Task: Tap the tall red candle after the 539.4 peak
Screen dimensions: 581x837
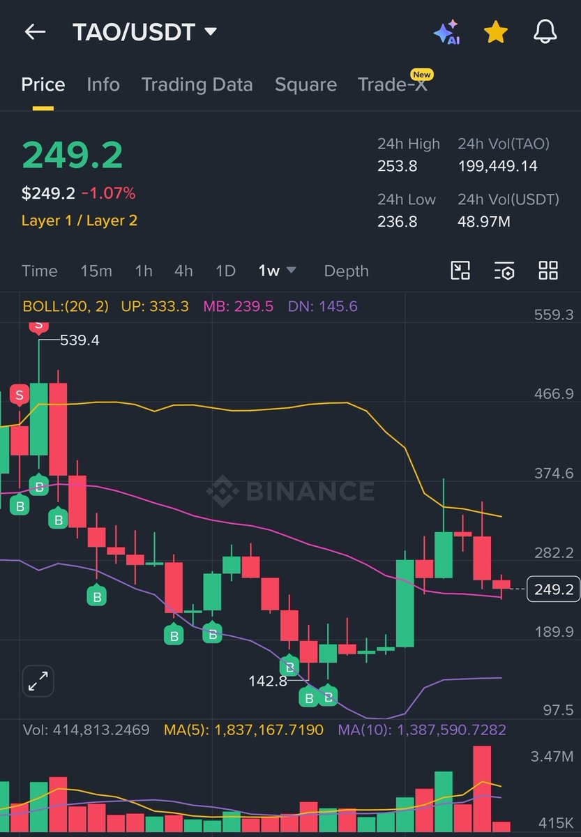Action: (x=58, y=429)
